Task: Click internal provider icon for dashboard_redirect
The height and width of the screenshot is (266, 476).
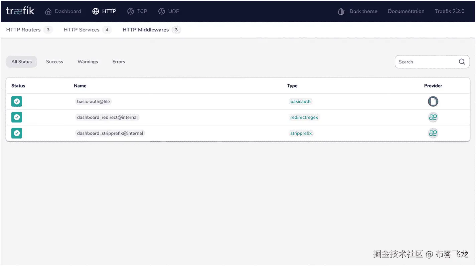Action: pos(433,117)
